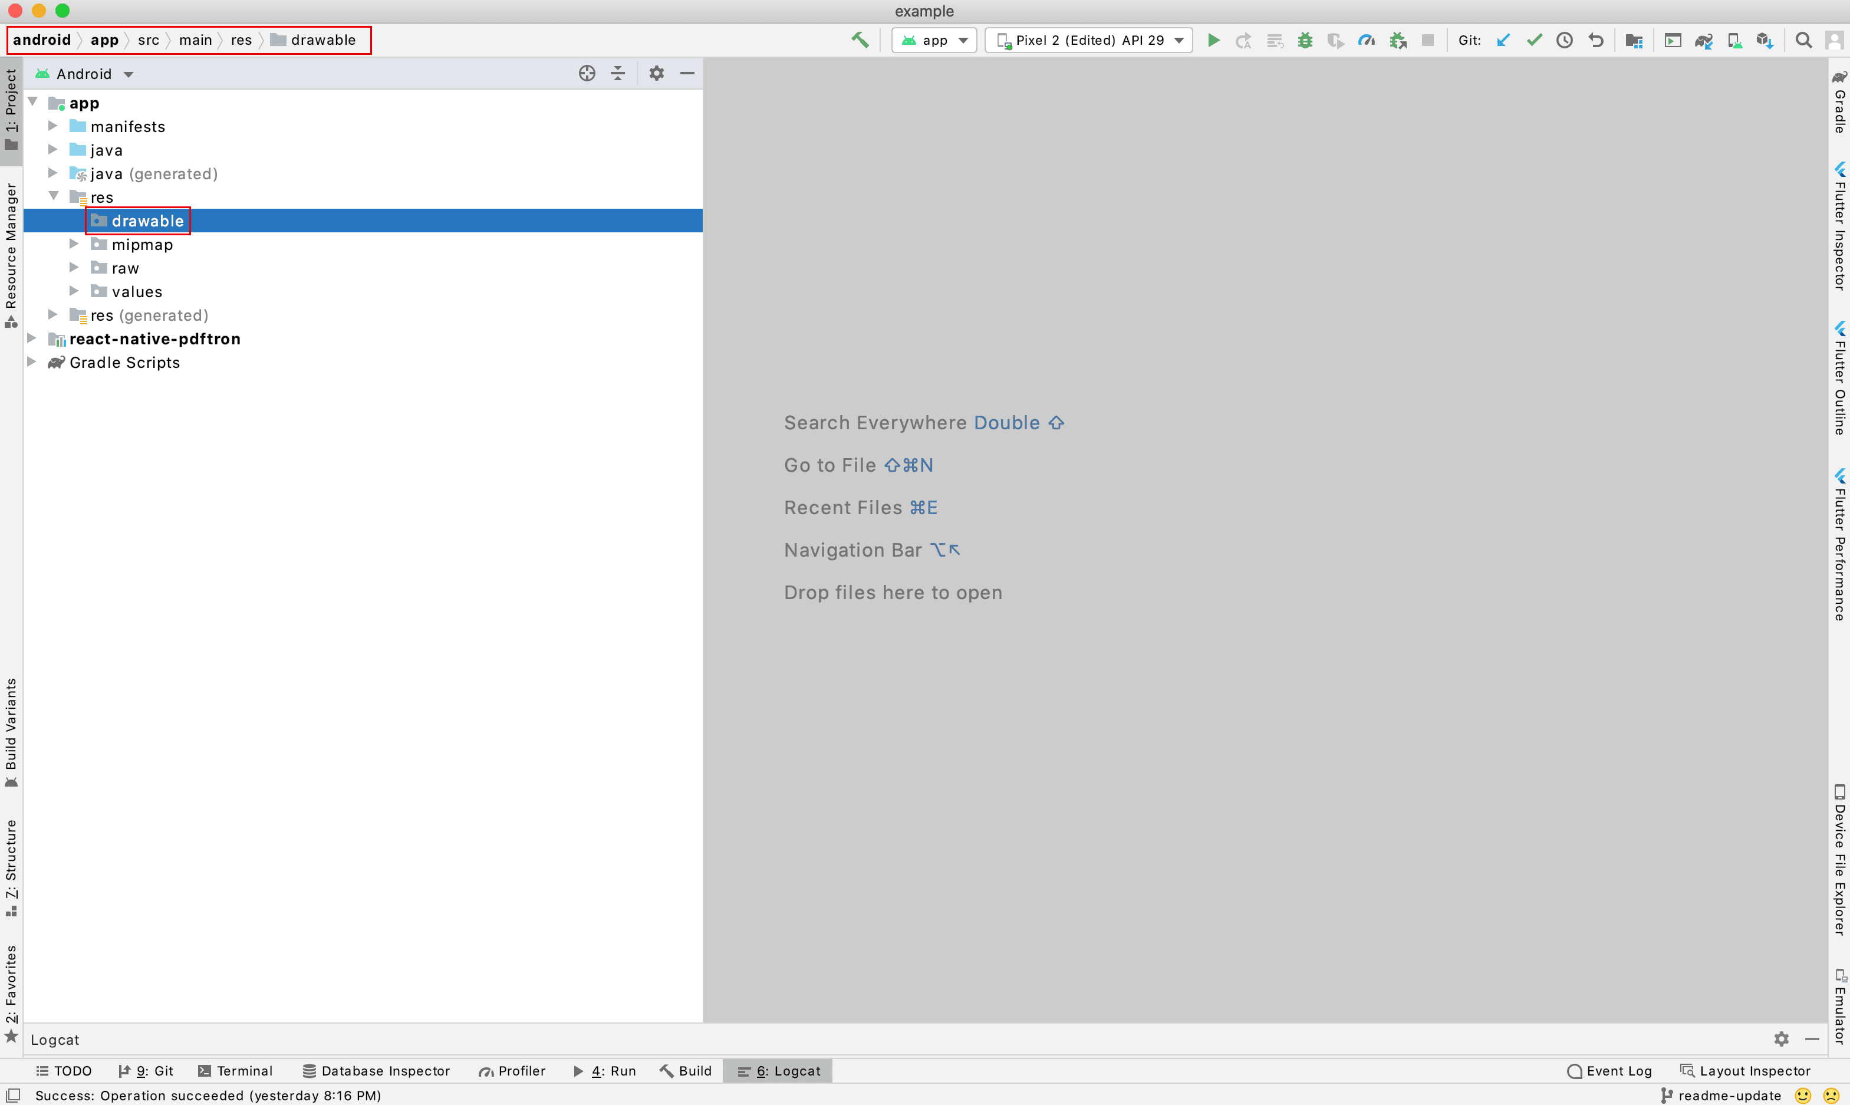Expand Gradle Scripts node

point(32,362)
